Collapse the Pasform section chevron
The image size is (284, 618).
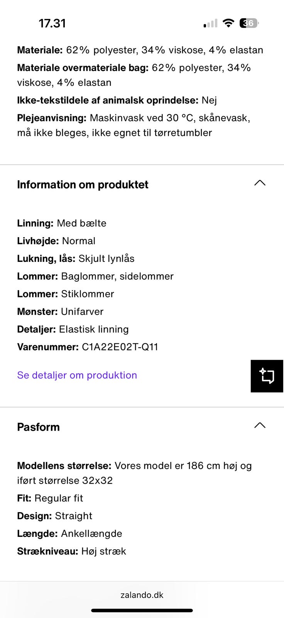(260, 425)
